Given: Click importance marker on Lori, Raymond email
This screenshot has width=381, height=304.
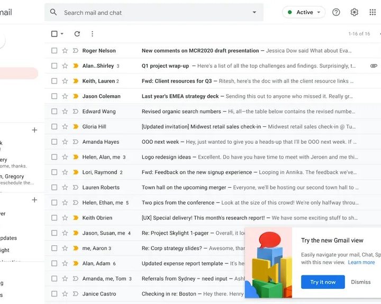Looking at the screenshot, I should [x=76, y=172].
